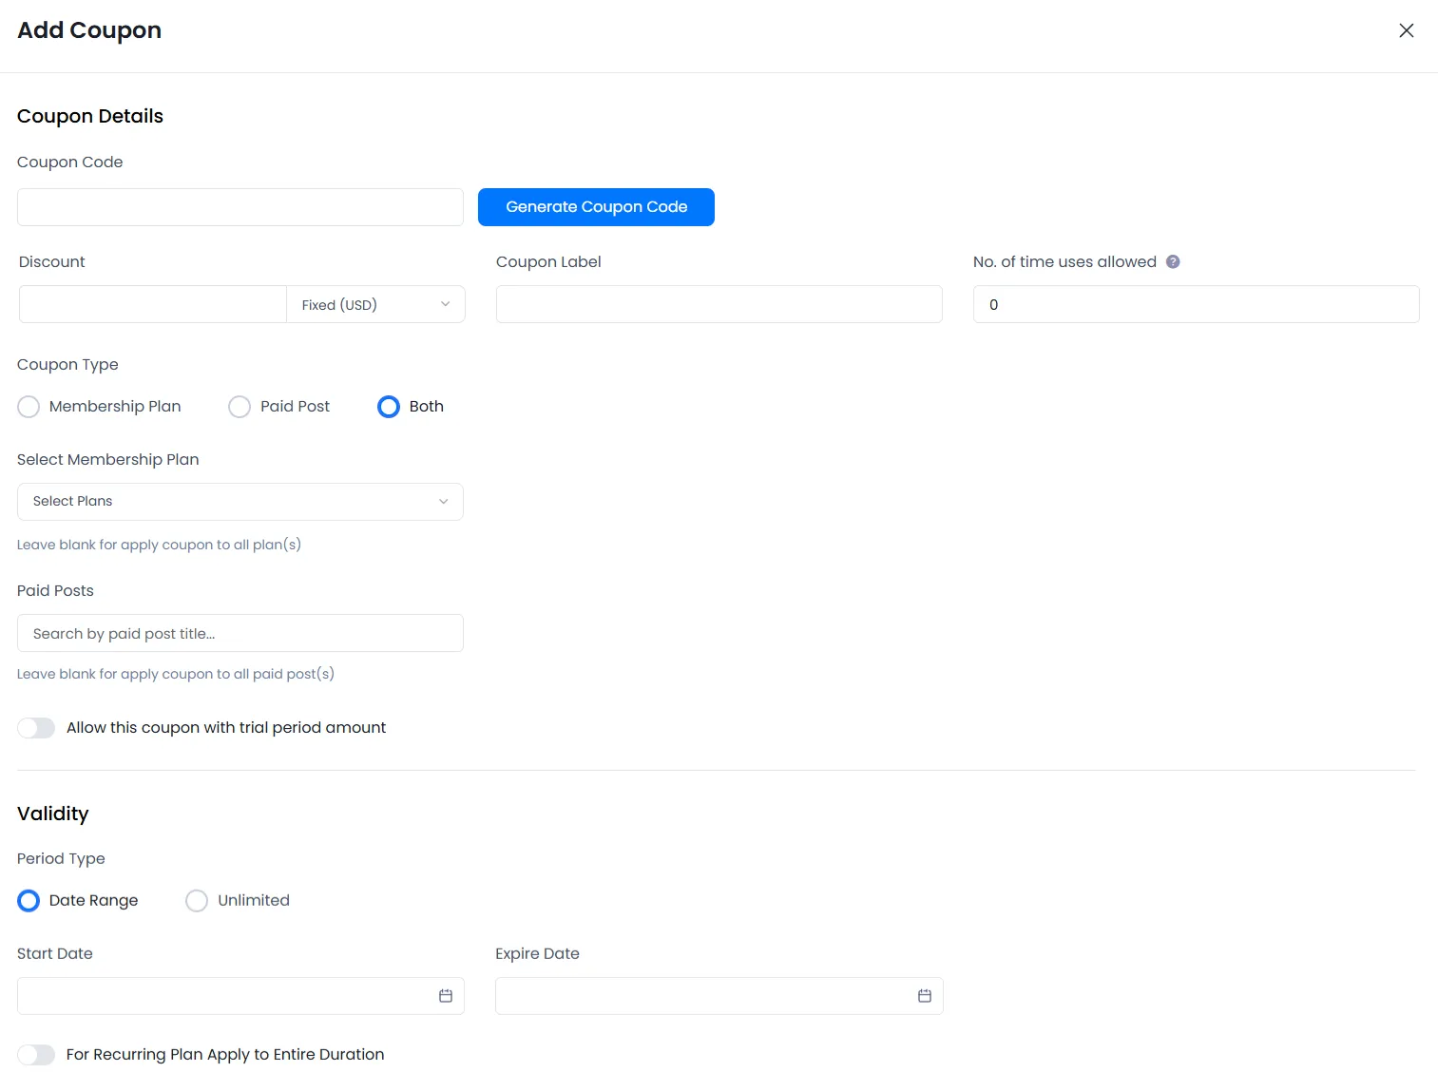Click the paid post title search box
Image resolution: width=1438 pixels, height=1092 pixels.
point(240,632)
